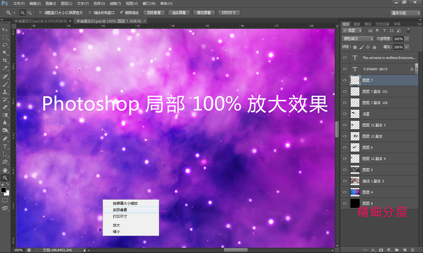The height and width of the screenshot is (253, 423).
Task: Hide the 《STARRY SKY》 text layer
Action: click(x=345, y=69)
